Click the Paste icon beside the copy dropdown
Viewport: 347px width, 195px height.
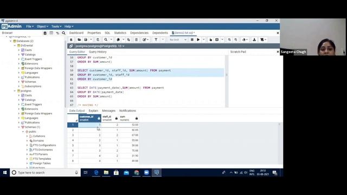128,40
